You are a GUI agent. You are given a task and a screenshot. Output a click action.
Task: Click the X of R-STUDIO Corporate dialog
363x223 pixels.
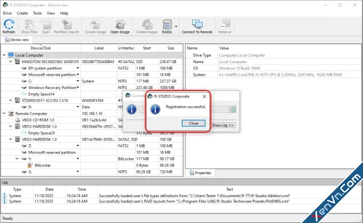tap(204, 96)
